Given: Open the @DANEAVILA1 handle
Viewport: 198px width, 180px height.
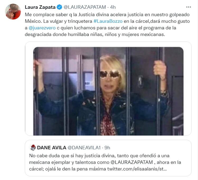Looking at the screenshot, I should [x=84, y=148].
